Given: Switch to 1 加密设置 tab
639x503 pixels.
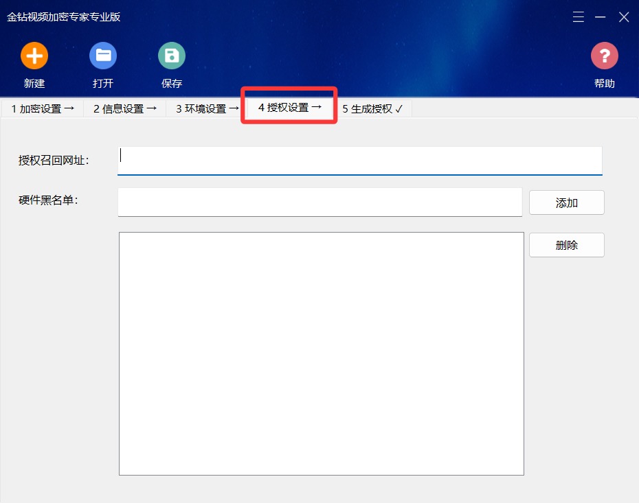Looking at the screenshot, I should (x=43, y=108).
